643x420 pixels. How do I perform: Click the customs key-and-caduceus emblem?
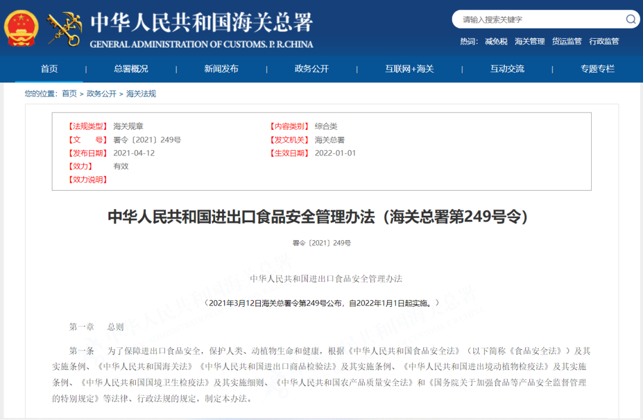click(x=64, y=29)
